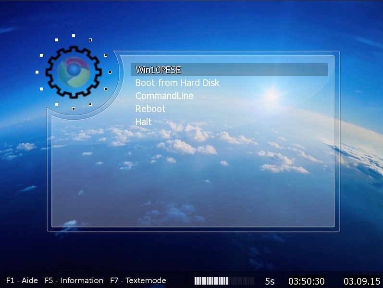Open the CommandLine entry

click(x=164, y=96)
